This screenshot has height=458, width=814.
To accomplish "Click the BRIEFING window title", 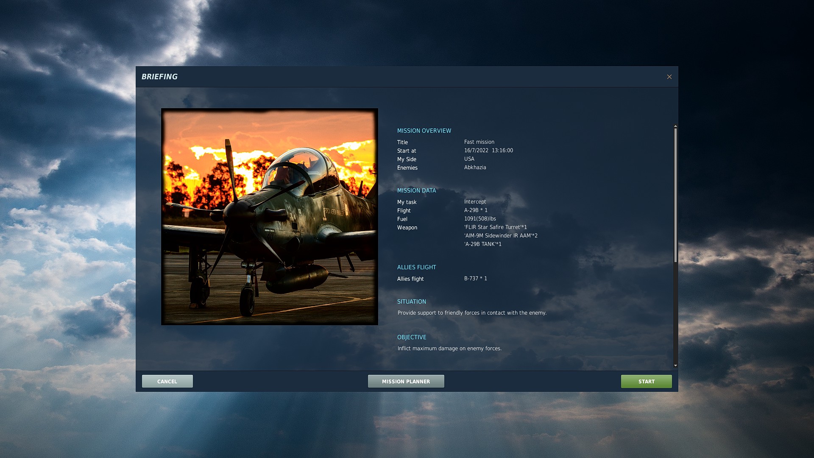I will click(x=159, y=77).
